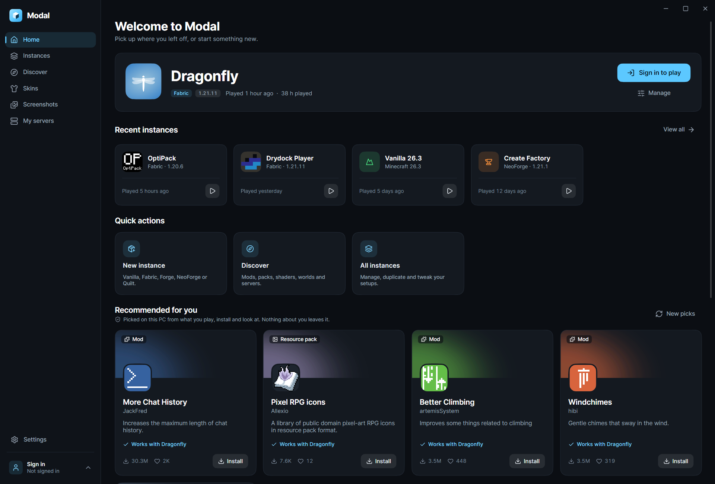The image size is (715, 484).
Task: Click the Modal logo icon
Action: [x=16, y=15]
